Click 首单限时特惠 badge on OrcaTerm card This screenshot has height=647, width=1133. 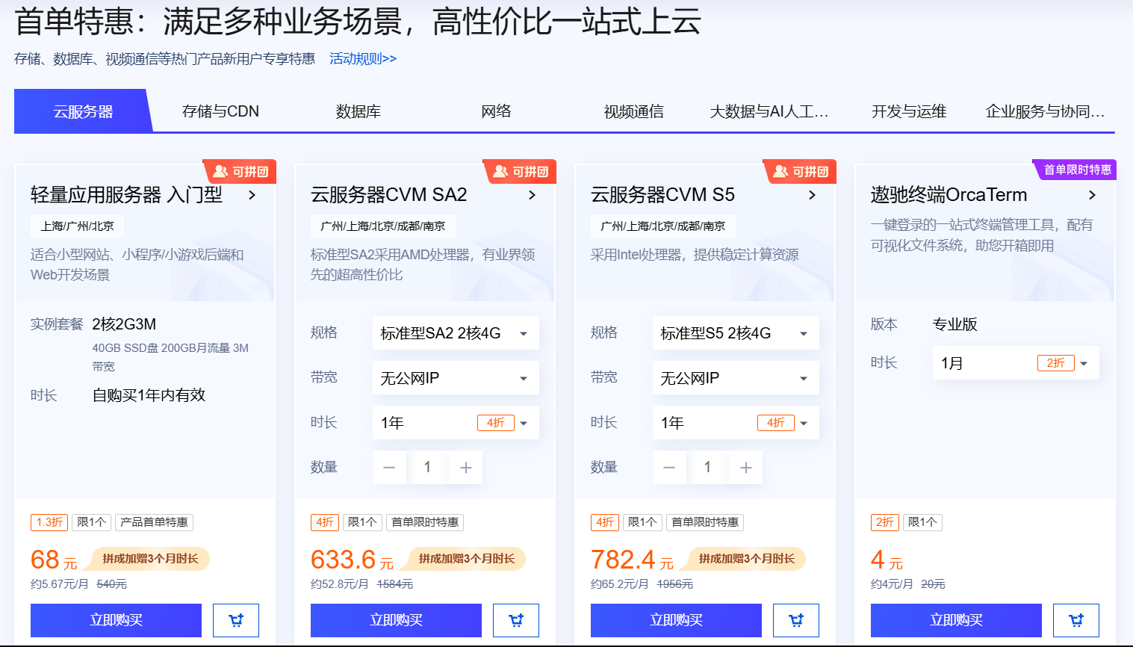(1074, 170)
